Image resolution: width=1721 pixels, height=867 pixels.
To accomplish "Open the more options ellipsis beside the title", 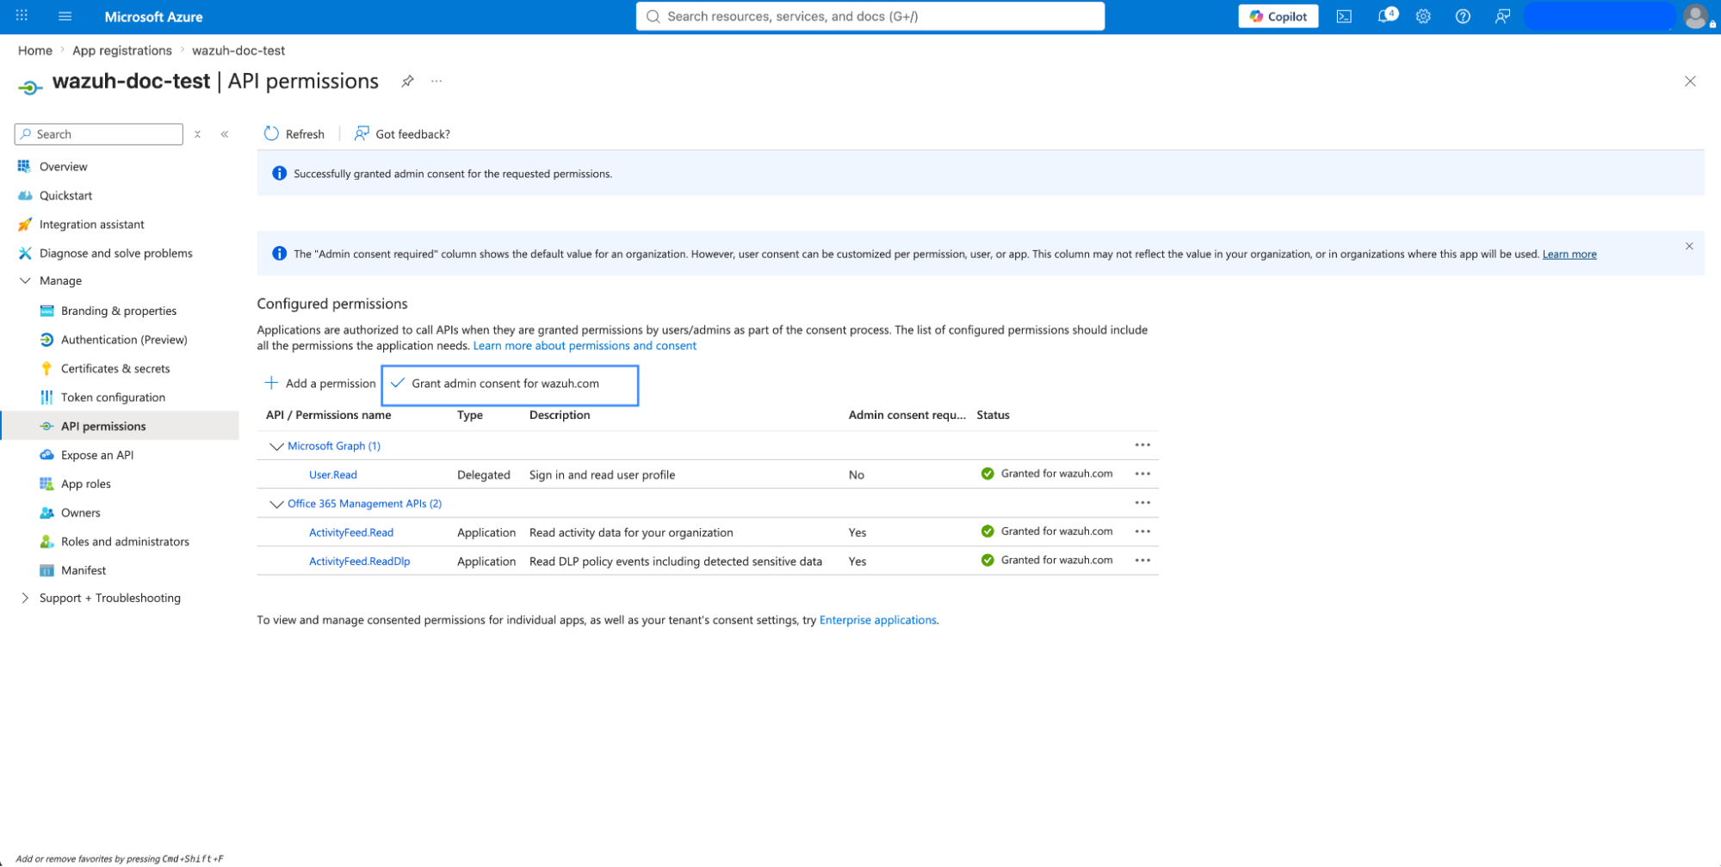I will click(x=436, y=81).
